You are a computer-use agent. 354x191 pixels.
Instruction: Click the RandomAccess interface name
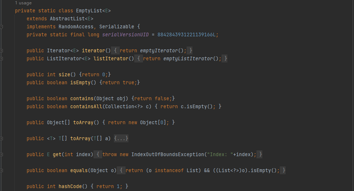pos(76,27)
